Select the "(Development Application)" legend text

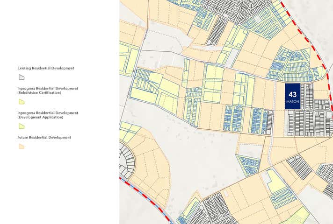pyautogui.click(x=40, y=117)
